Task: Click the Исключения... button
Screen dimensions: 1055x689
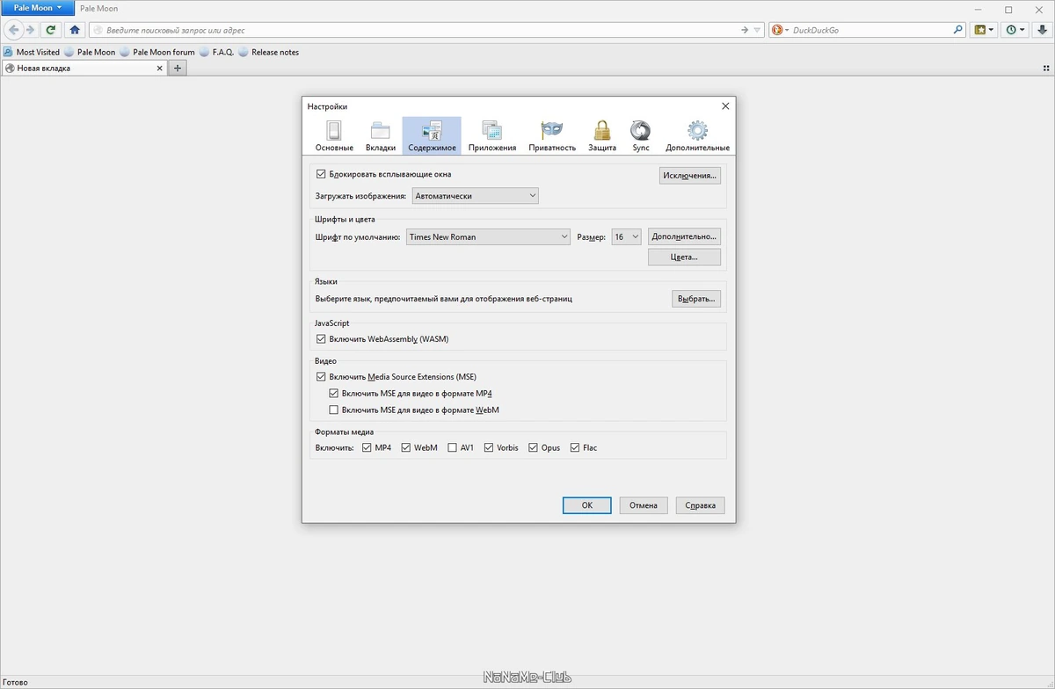Action: (690, 175)
